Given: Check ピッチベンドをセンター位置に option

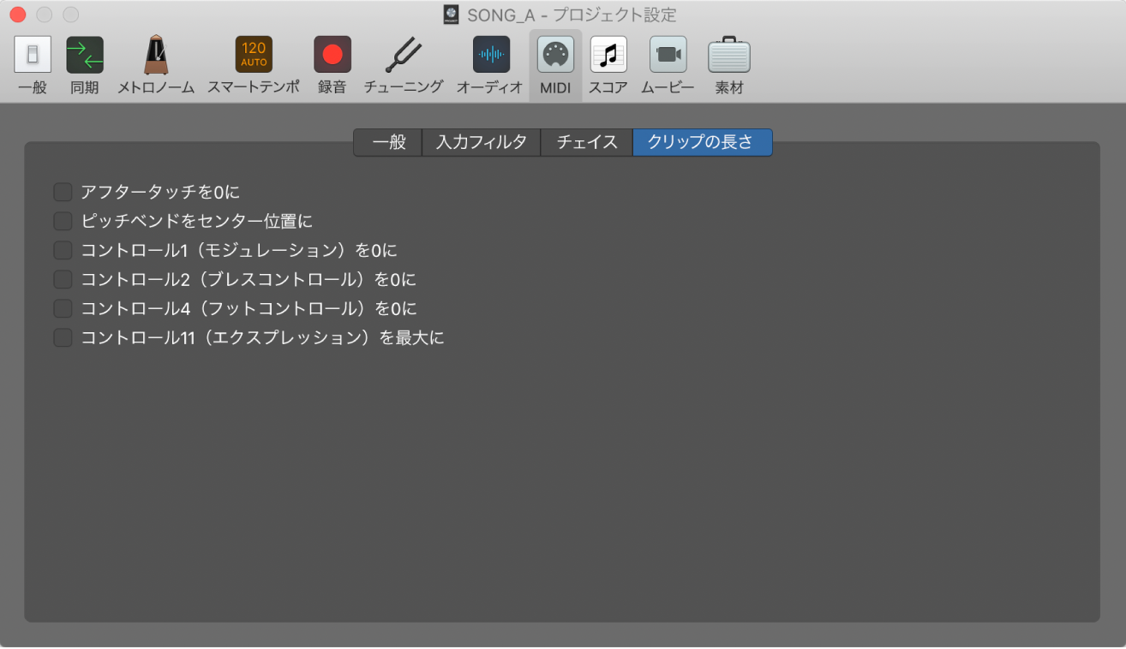Looking at the screenshot, I should (62, 221).
